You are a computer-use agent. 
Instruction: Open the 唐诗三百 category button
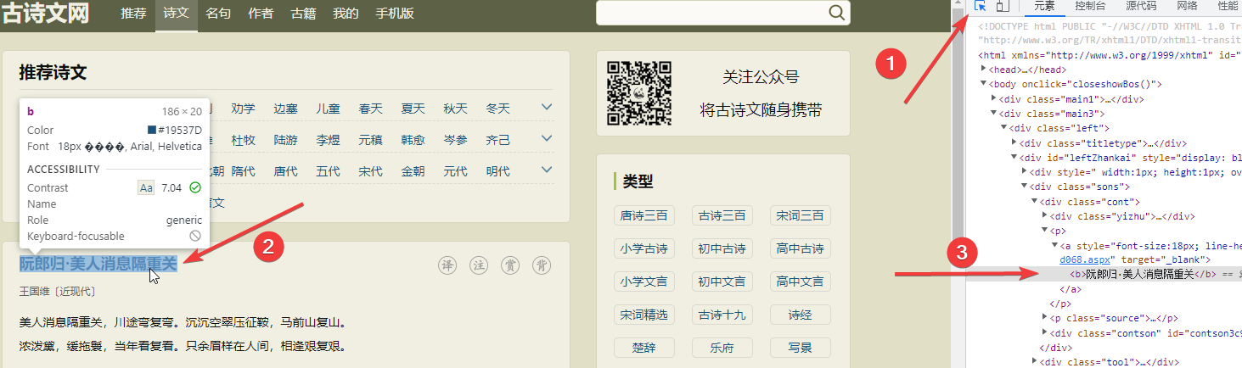click(644, 215)
